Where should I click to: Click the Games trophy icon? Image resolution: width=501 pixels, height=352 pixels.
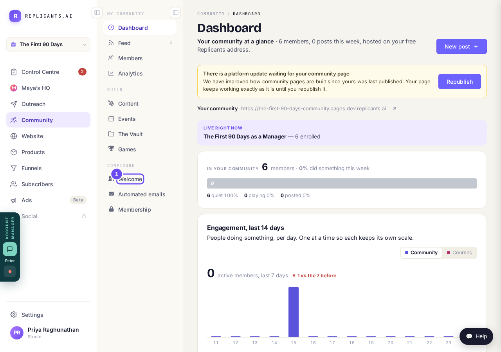[111, 149]
